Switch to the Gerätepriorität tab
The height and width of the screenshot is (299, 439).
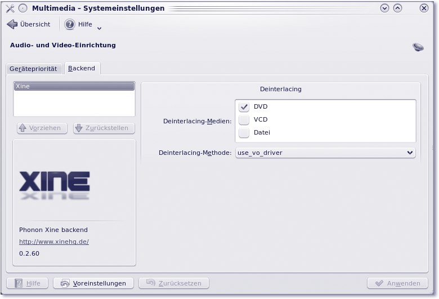click(33, 69)
